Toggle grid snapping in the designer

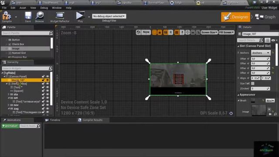(177, 32)
